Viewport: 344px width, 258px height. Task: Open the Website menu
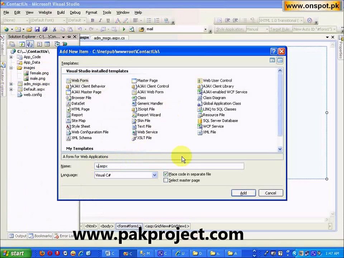click(x=45, y=13)
